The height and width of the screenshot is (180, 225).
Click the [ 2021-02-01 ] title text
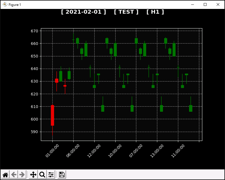coord(83,12)
